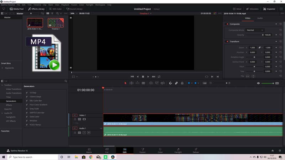
Task: Open the Metadata panel
Action: click(252, 9)
